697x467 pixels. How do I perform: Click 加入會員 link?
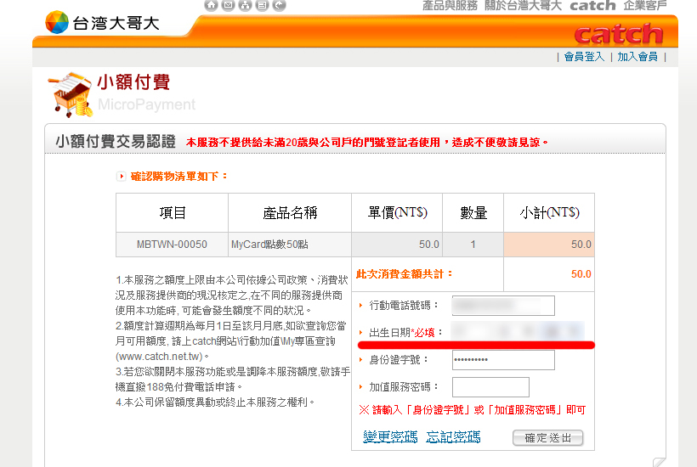point(637,57)
